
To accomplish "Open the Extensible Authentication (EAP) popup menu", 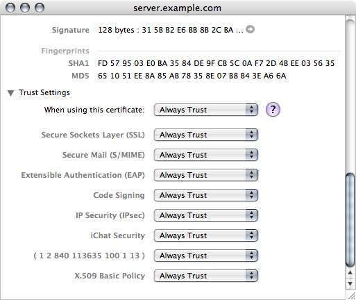I will click(206, 175).
